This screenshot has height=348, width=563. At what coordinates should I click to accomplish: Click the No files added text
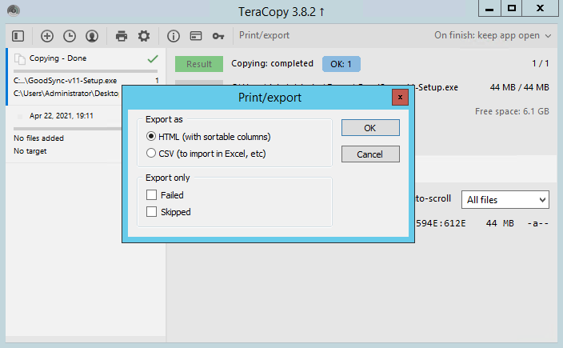tap(38, 138)
